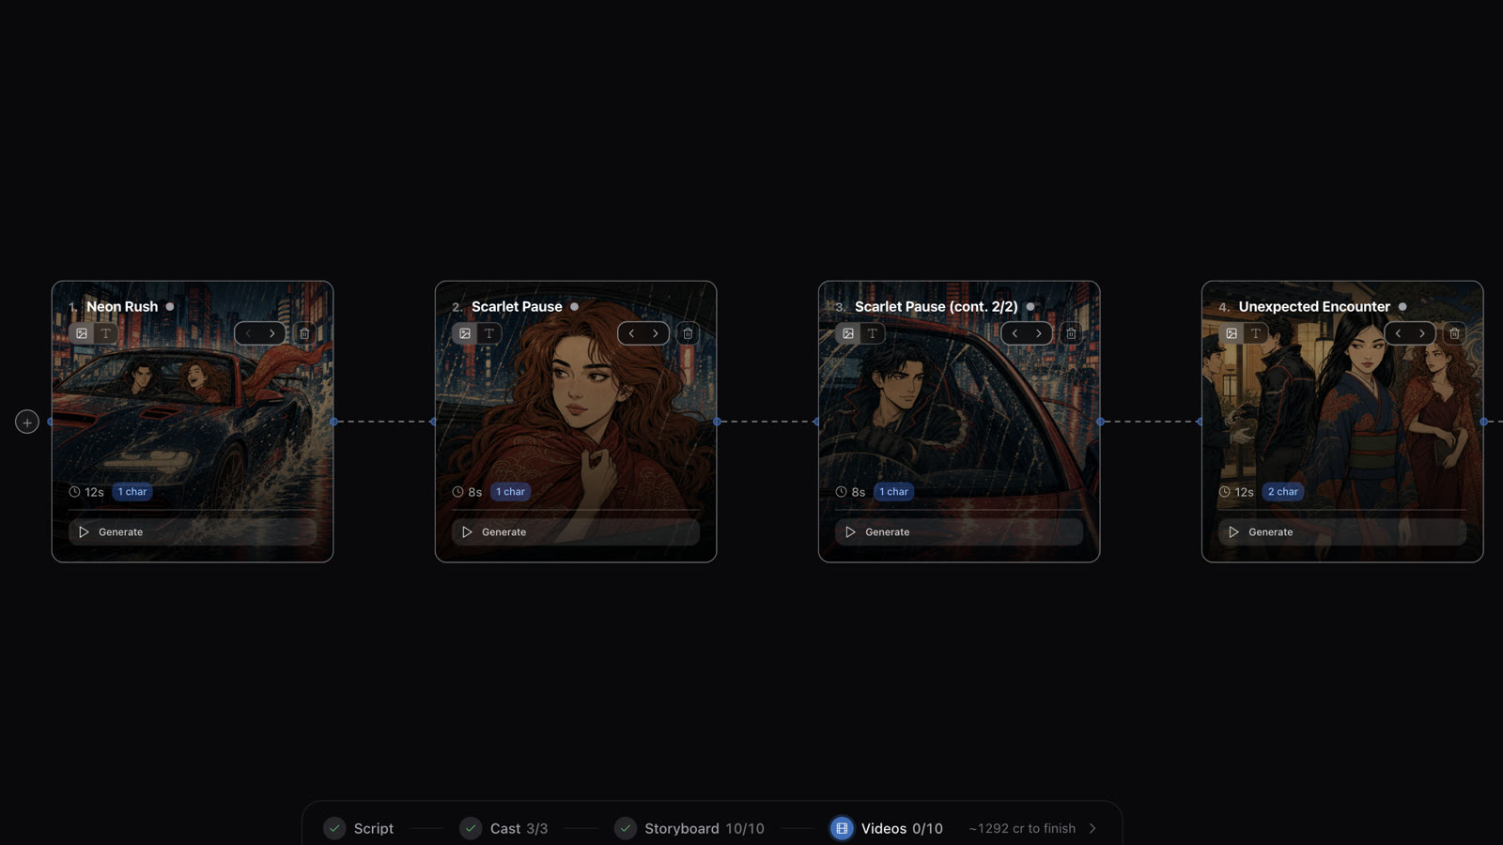Add a new scene with plus button
The image size is (1503, 845).
click(27, 422)
